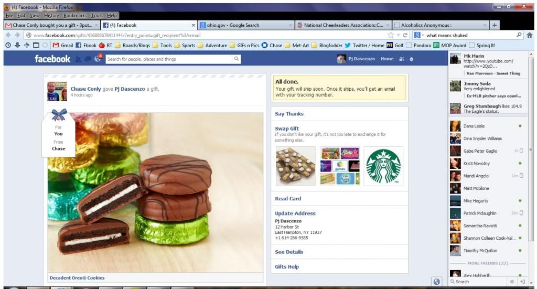
Task: Open Facebook notifications globe with badge
Action: point(98,59)
